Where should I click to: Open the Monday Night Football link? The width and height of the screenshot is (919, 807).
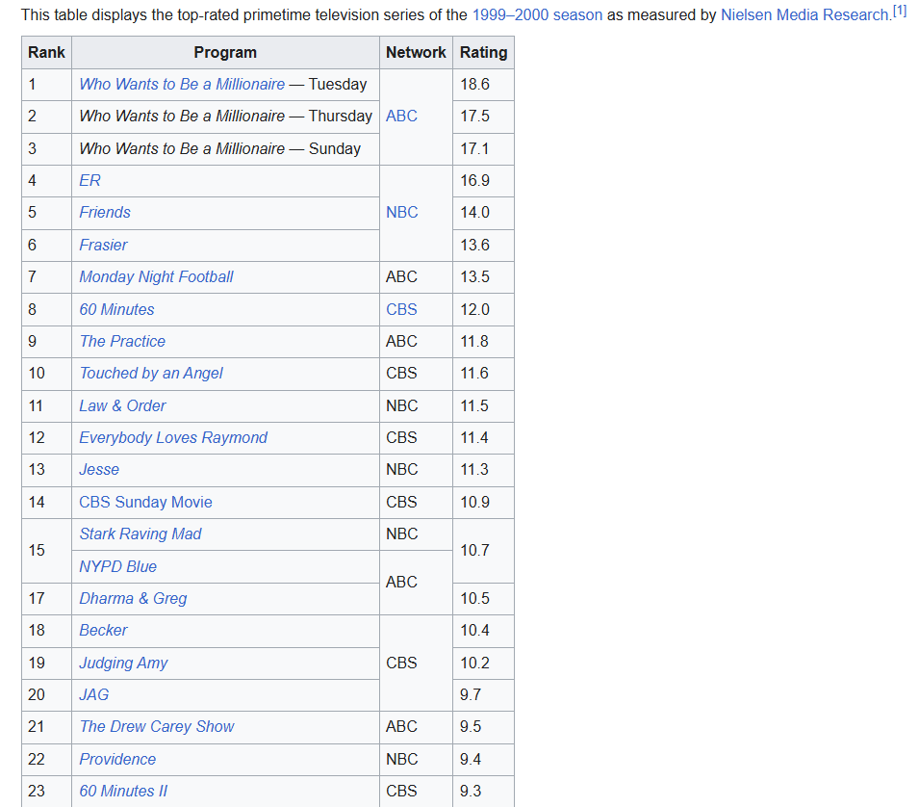pos(156,276)
